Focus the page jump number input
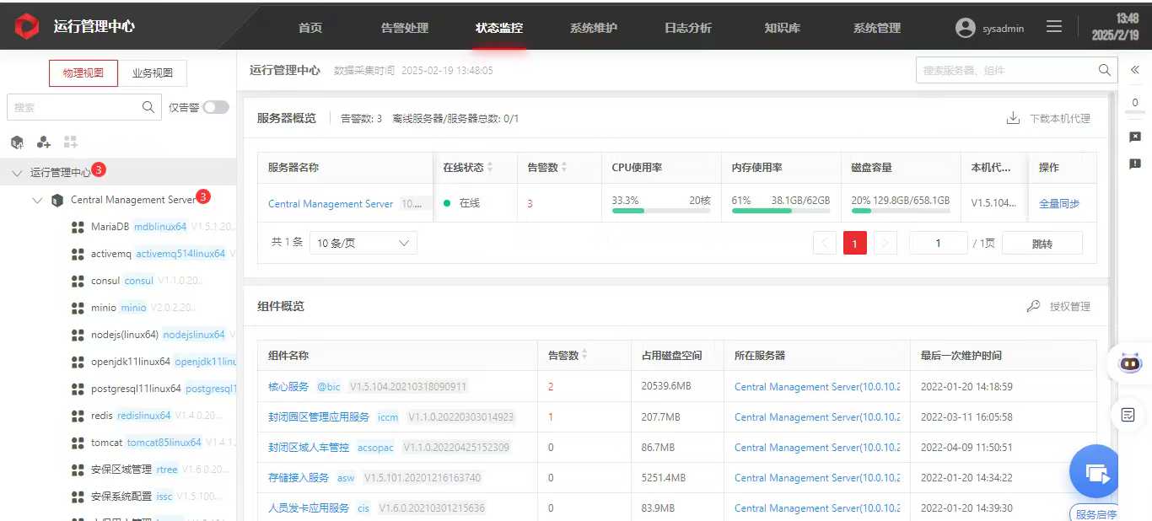Screen dimensions: 1152x521 938,244
